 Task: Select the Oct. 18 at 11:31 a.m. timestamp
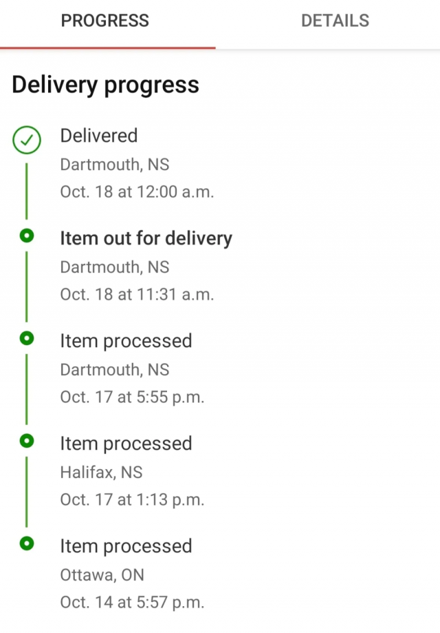click(137, 295)
